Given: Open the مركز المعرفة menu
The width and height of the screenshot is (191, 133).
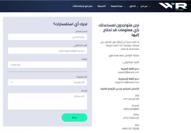Looking at the screenshot, I should (x=117, y=6).
